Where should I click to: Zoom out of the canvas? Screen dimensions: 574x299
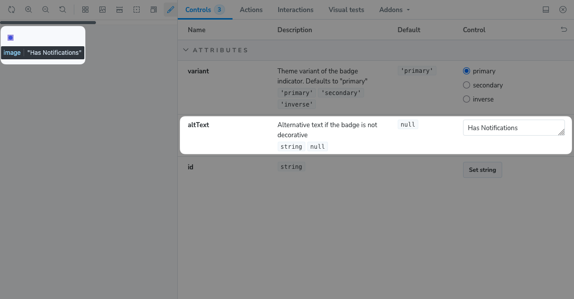coord(45,10)
